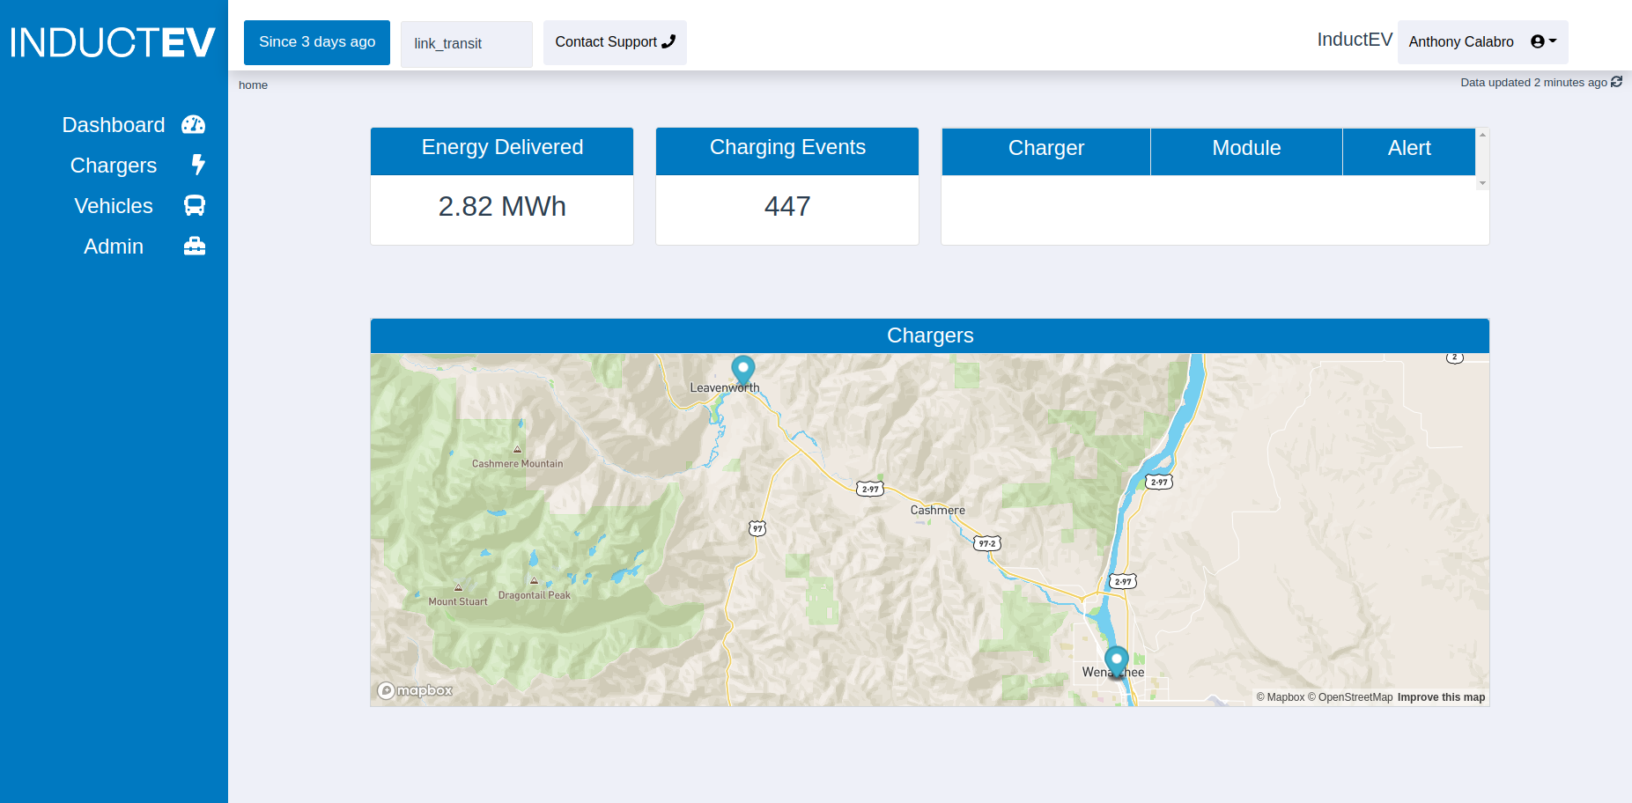The height and width of the screenshot is (803, 1632).
Task: Click the Mapbox logo on the map
Action: coord(415,690)
